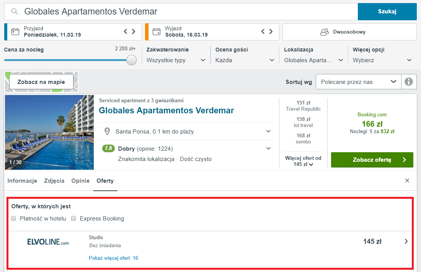
Task: Click the hotel search input field
Action: pyautogui.click(x=181, y=11)
